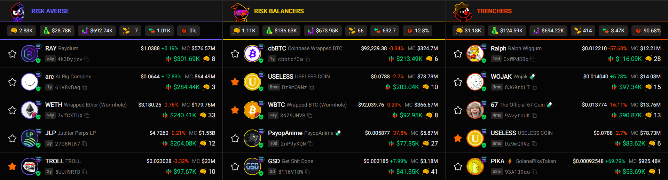
Task: Star the PIKA SolanaPikaToken row
Action: [x=458, y=166]
